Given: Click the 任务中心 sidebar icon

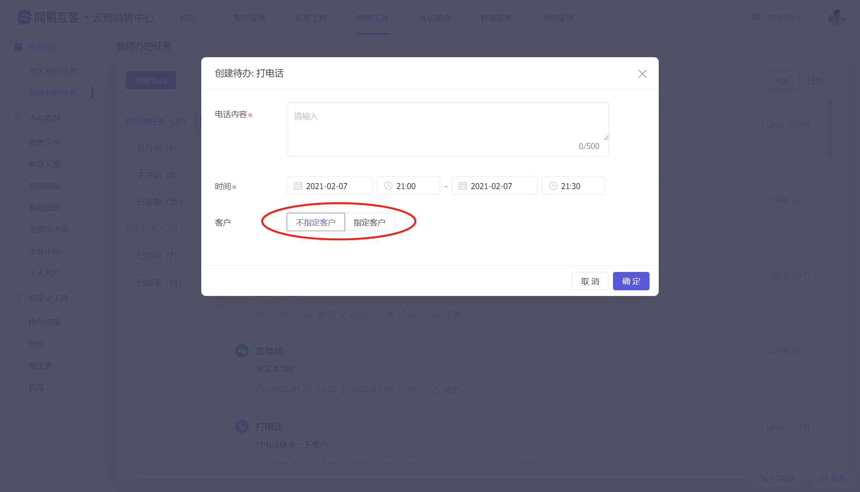Looking at the screenshot, I should (x=18, y=47).
